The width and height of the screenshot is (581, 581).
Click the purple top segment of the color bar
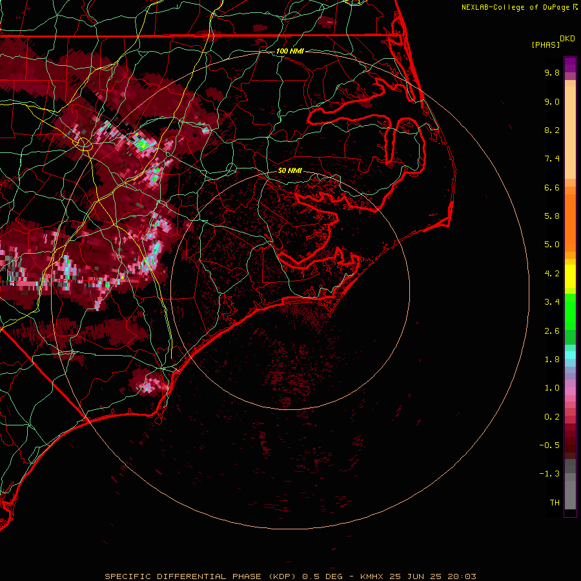pos(570,65)
